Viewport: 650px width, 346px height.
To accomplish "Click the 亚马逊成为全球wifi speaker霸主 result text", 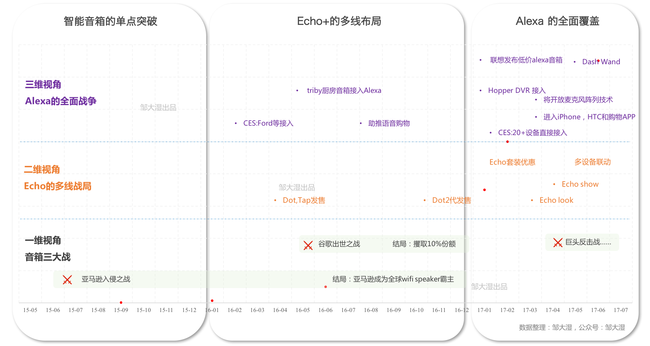I will pos(403,279).
